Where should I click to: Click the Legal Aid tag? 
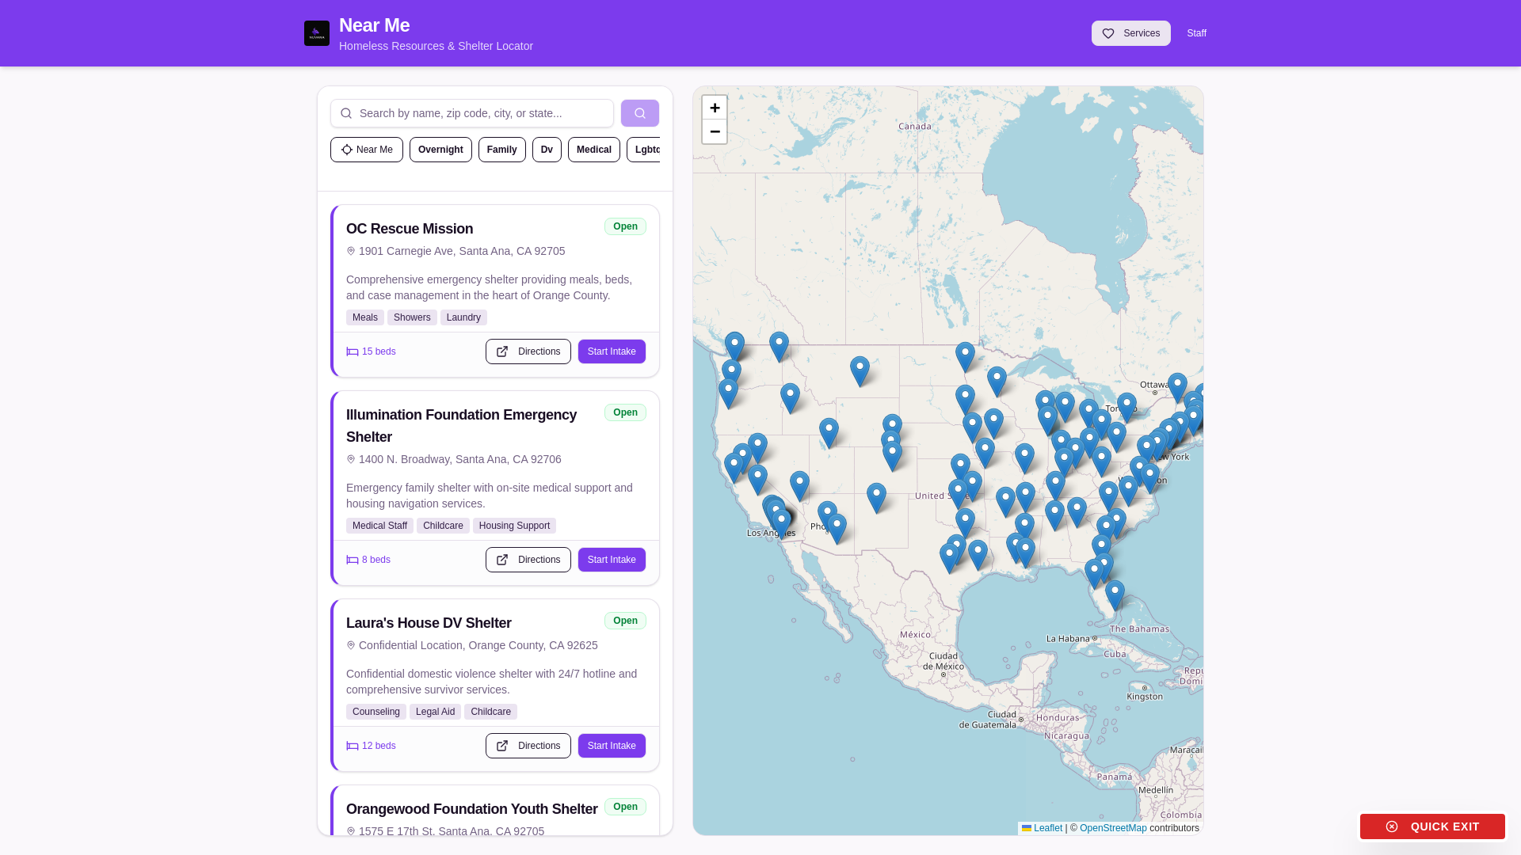[x=435, y=712]
